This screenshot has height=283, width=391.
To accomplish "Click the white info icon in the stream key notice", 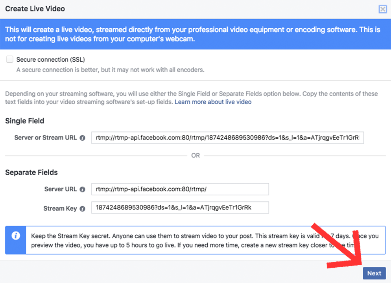I will click(x=16, y=236).
